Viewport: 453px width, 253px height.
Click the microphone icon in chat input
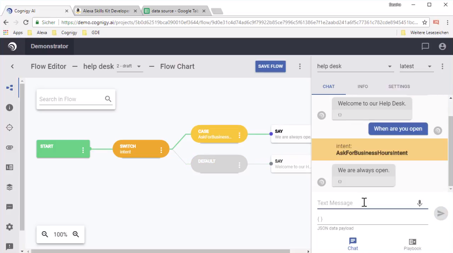(x=419, y=203)
